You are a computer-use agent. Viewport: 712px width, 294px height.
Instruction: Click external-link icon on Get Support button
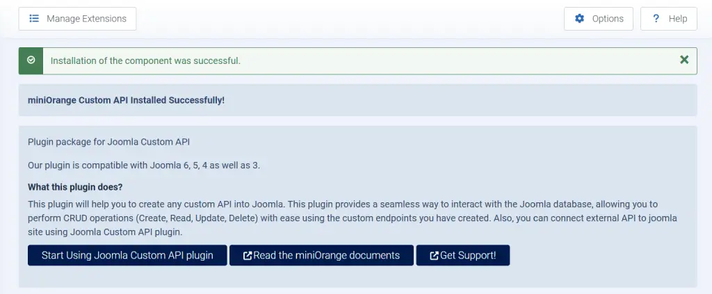coord(434,256)
